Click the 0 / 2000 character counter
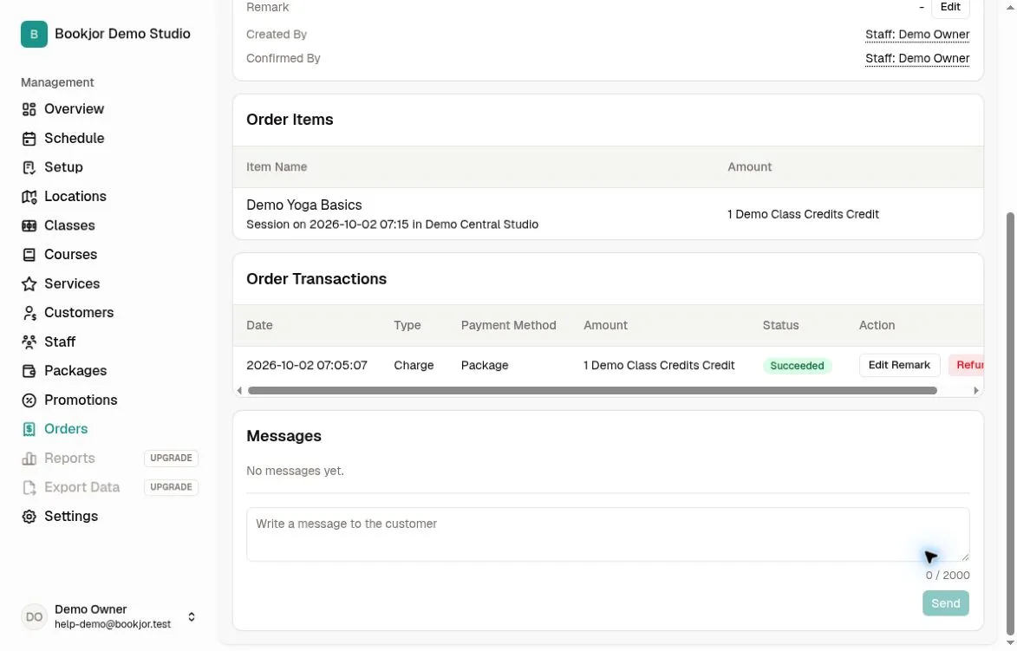This screenshot has width=1017, height=651. click(x=948, y=575)
